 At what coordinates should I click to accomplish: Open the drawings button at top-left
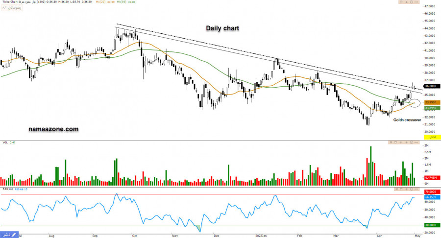[10, 9]
